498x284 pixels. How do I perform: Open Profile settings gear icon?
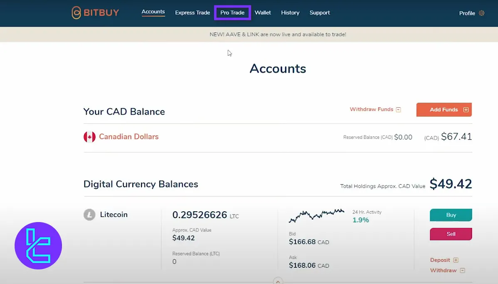click(482, 13)
